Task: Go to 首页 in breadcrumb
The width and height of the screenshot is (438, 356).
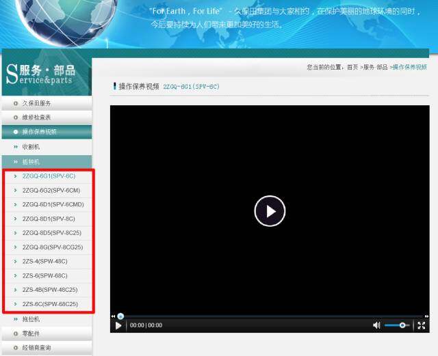Action: click(x=352, y=67)
